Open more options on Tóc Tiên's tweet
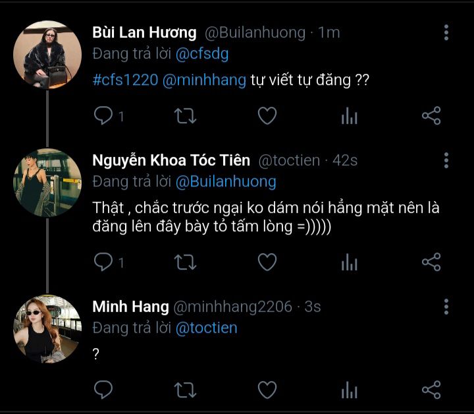474x414 pixels. [x=446, y=160]
